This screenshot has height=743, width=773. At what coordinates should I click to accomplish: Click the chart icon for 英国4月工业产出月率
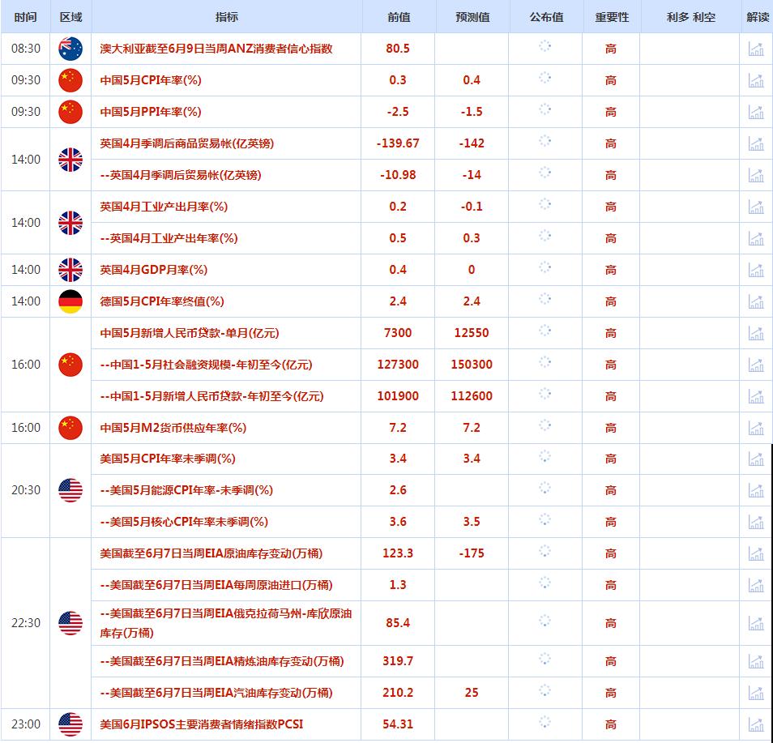tap(756, 207)
